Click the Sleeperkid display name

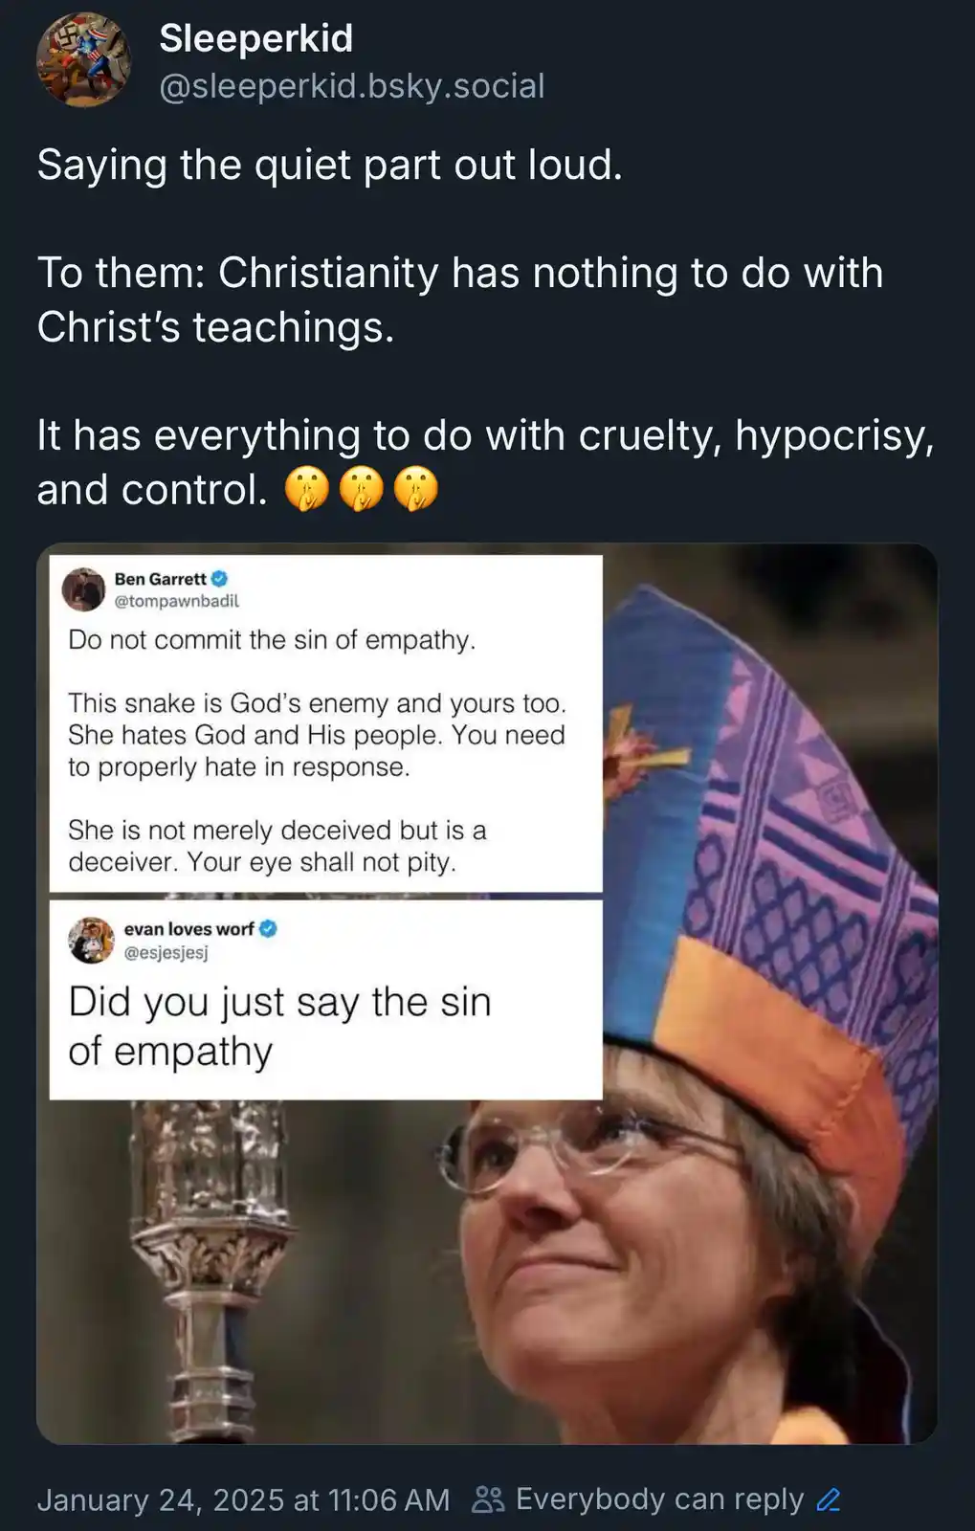(256, 38)
